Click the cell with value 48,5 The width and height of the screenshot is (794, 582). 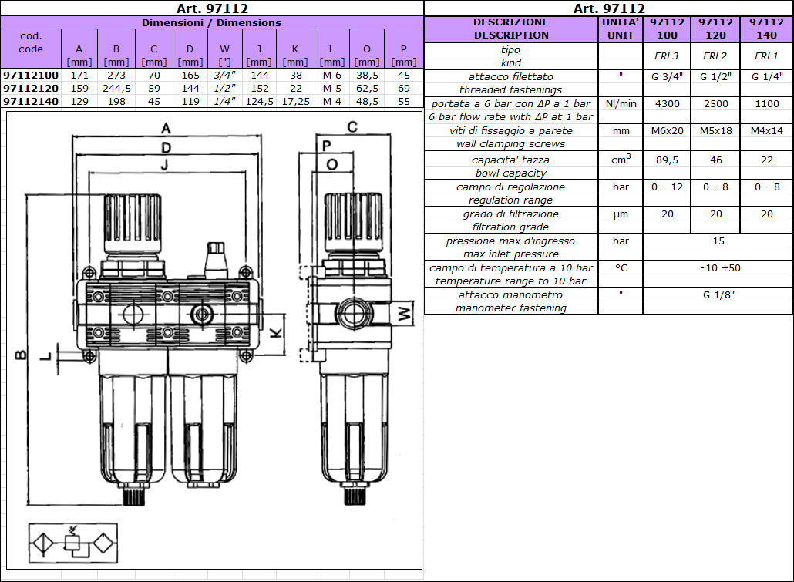pos(367,101)
